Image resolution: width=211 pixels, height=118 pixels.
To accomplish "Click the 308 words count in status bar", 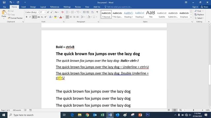I will 17,110.
